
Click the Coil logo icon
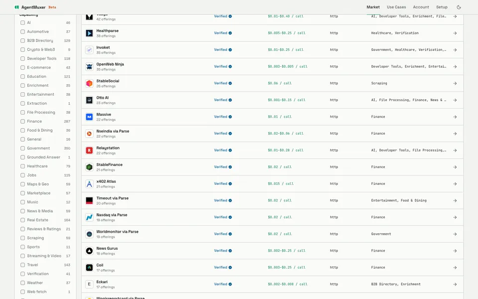coord(89,268)
